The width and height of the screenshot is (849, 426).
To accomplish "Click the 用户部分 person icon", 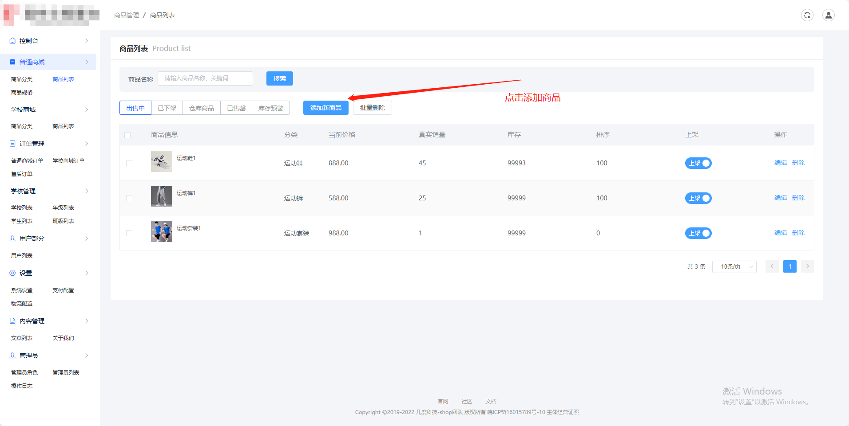I will pyautogui.click(x=12, y=238).
